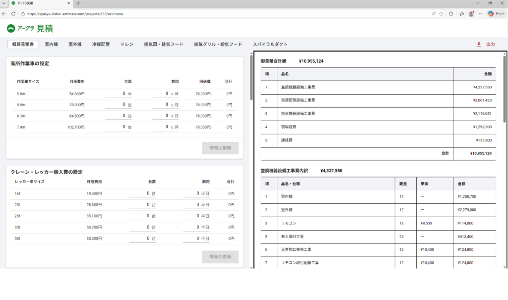
Task: Open the browser extensions icon
Action: 450,14
